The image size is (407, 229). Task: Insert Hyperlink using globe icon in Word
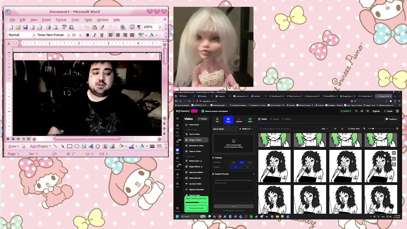click(123, 27)
